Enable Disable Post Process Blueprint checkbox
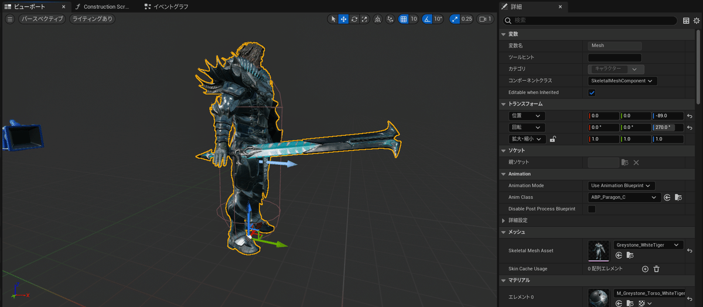Image resolution: width=703 pixels, height=307 pixels. pos(592,209)
